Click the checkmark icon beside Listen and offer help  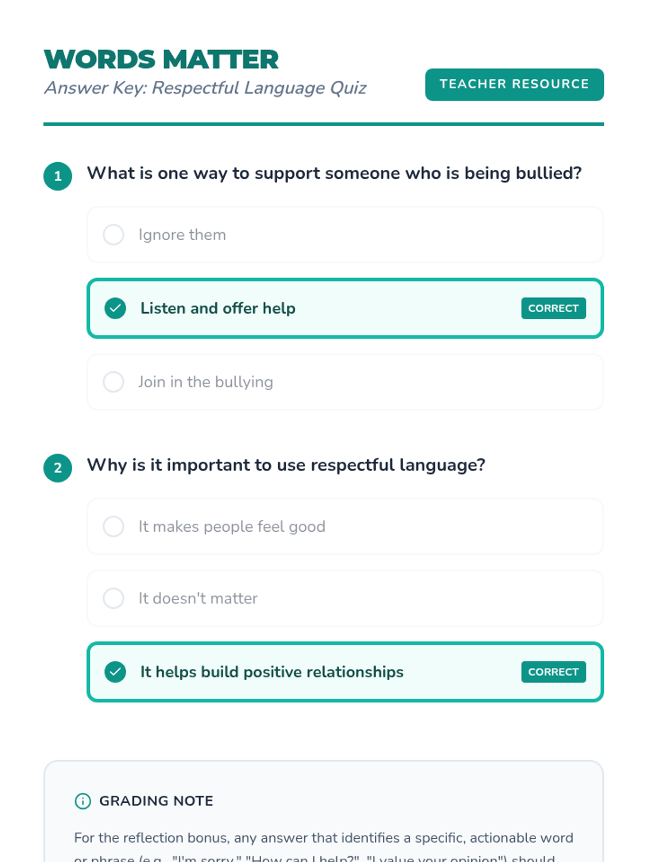pyautogui.click(x=115, y=308)
